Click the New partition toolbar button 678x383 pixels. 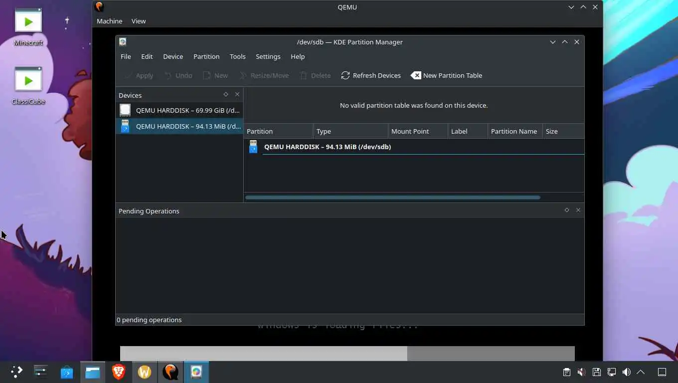pos(215,75)
